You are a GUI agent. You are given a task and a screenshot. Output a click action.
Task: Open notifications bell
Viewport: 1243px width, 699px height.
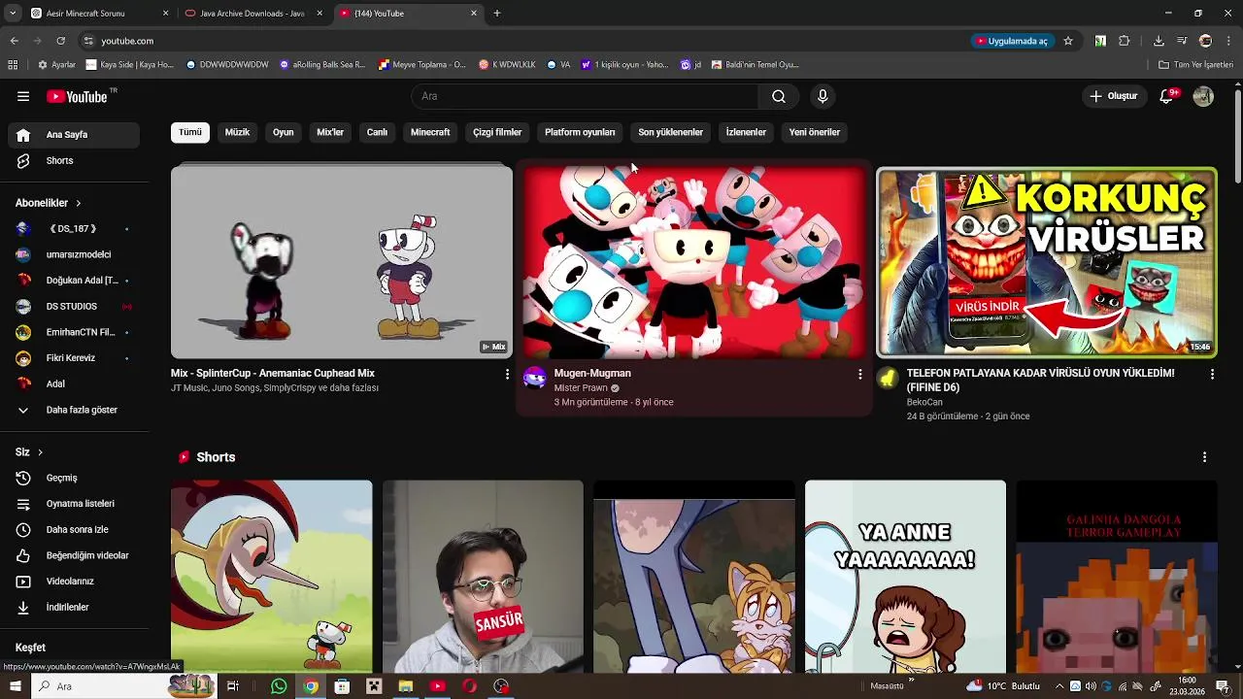pos(1167,96)
